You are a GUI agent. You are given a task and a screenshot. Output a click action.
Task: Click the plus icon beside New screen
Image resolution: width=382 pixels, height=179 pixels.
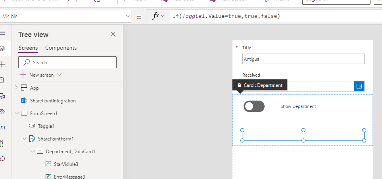[23, 75]
